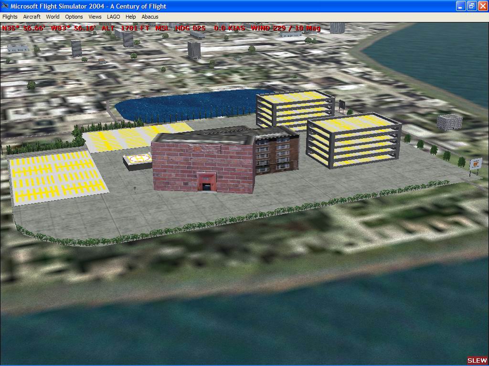This screenshot has width=489, height=366.
Task: Open the Flights menu
Action: (10, 17)
